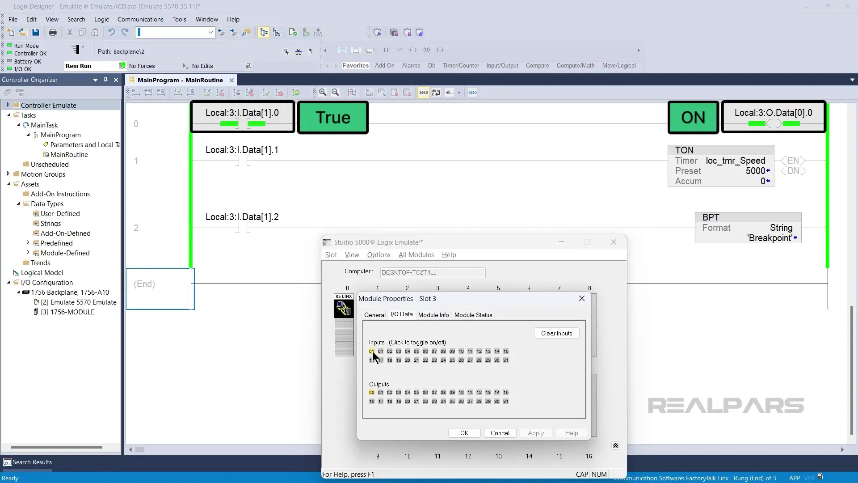Image resolution: width=858 pixels, height=483 pixels.
Task: Toggle input bit 10 on
Action: pos(461,352)
